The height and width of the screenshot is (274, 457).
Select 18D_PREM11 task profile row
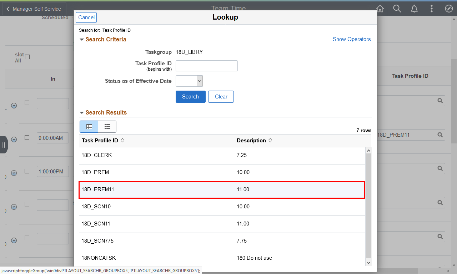tap(222, 189)
